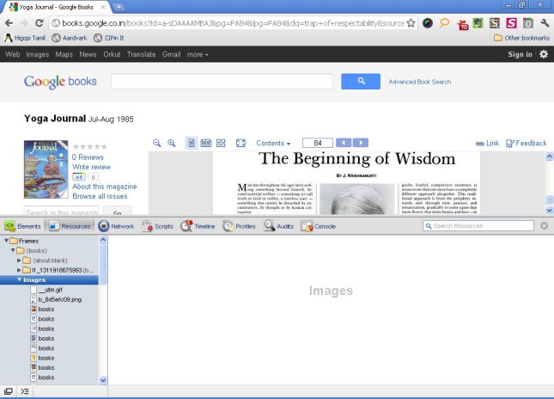Click the zoom in magnifier icon
The image size is (554, 399).
172,143
